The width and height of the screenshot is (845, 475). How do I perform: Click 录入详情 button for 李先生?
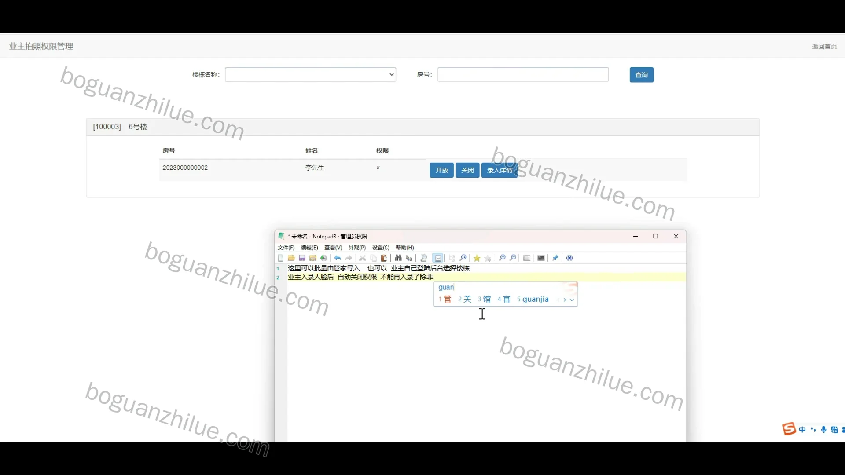(x=500, y=170)
